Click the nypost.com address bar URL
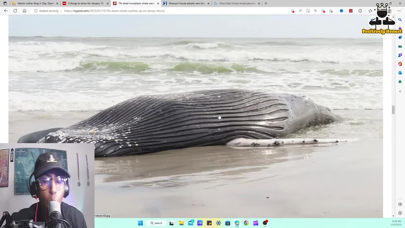The height and width of the screenshot is (228, 405). pyautogui.click(x=114, y=11)
